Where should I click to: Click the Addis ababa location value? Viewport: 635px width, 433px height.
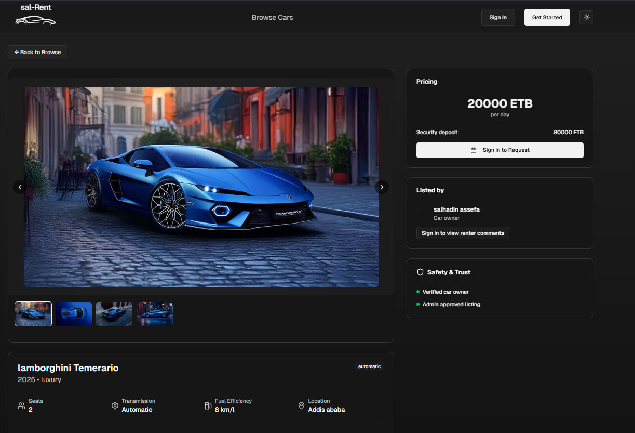326,410
